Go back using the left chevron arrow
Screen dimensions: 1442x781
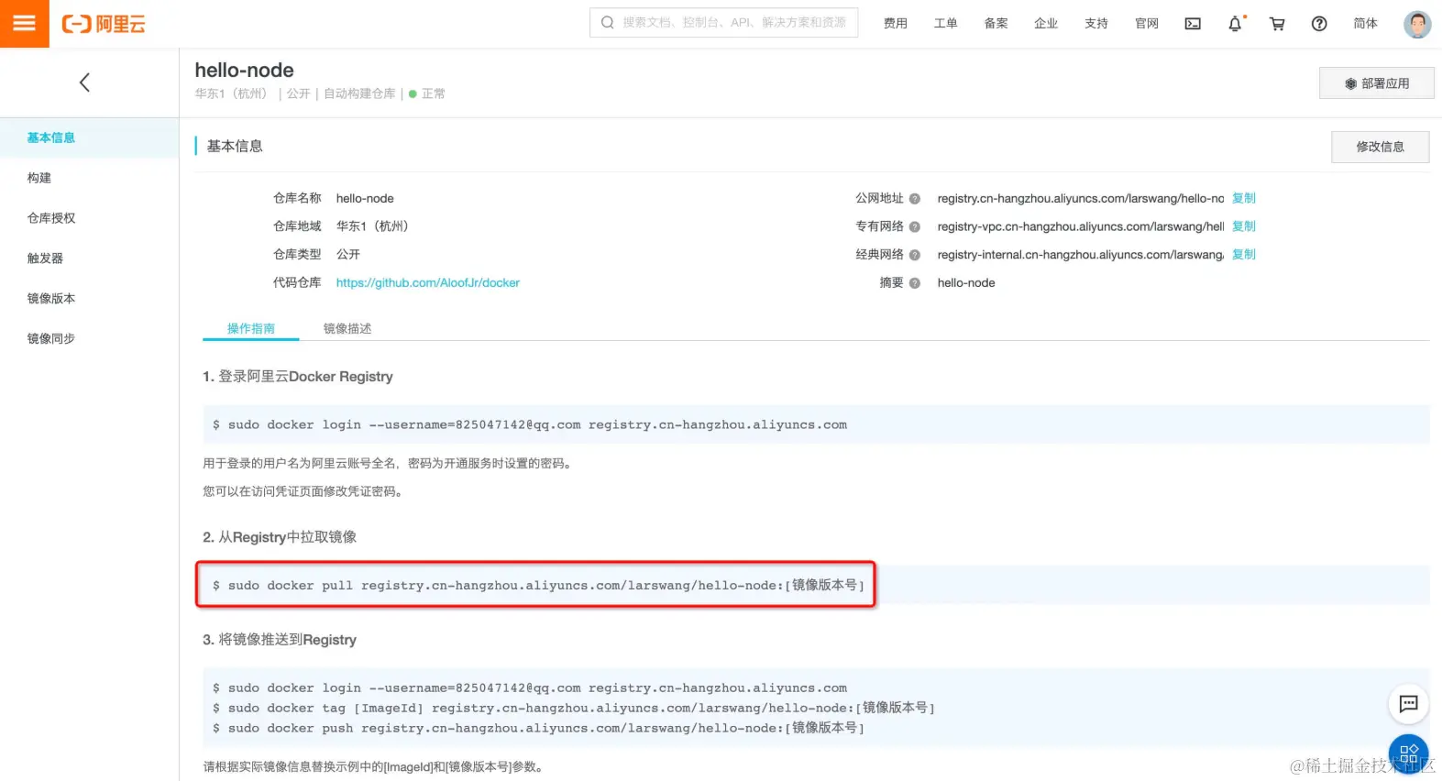point(84,82)
